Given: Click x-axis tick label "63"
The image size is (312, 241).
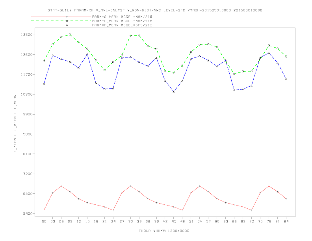Looking at the screenshot, I should [x=226, y=221].
